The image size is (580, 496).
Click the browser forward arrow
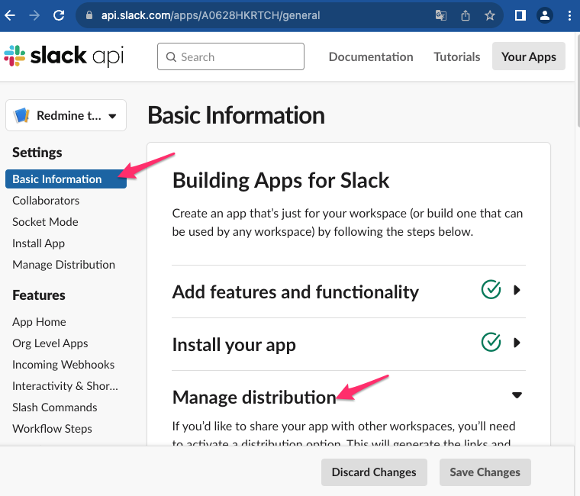coord(34,15)
